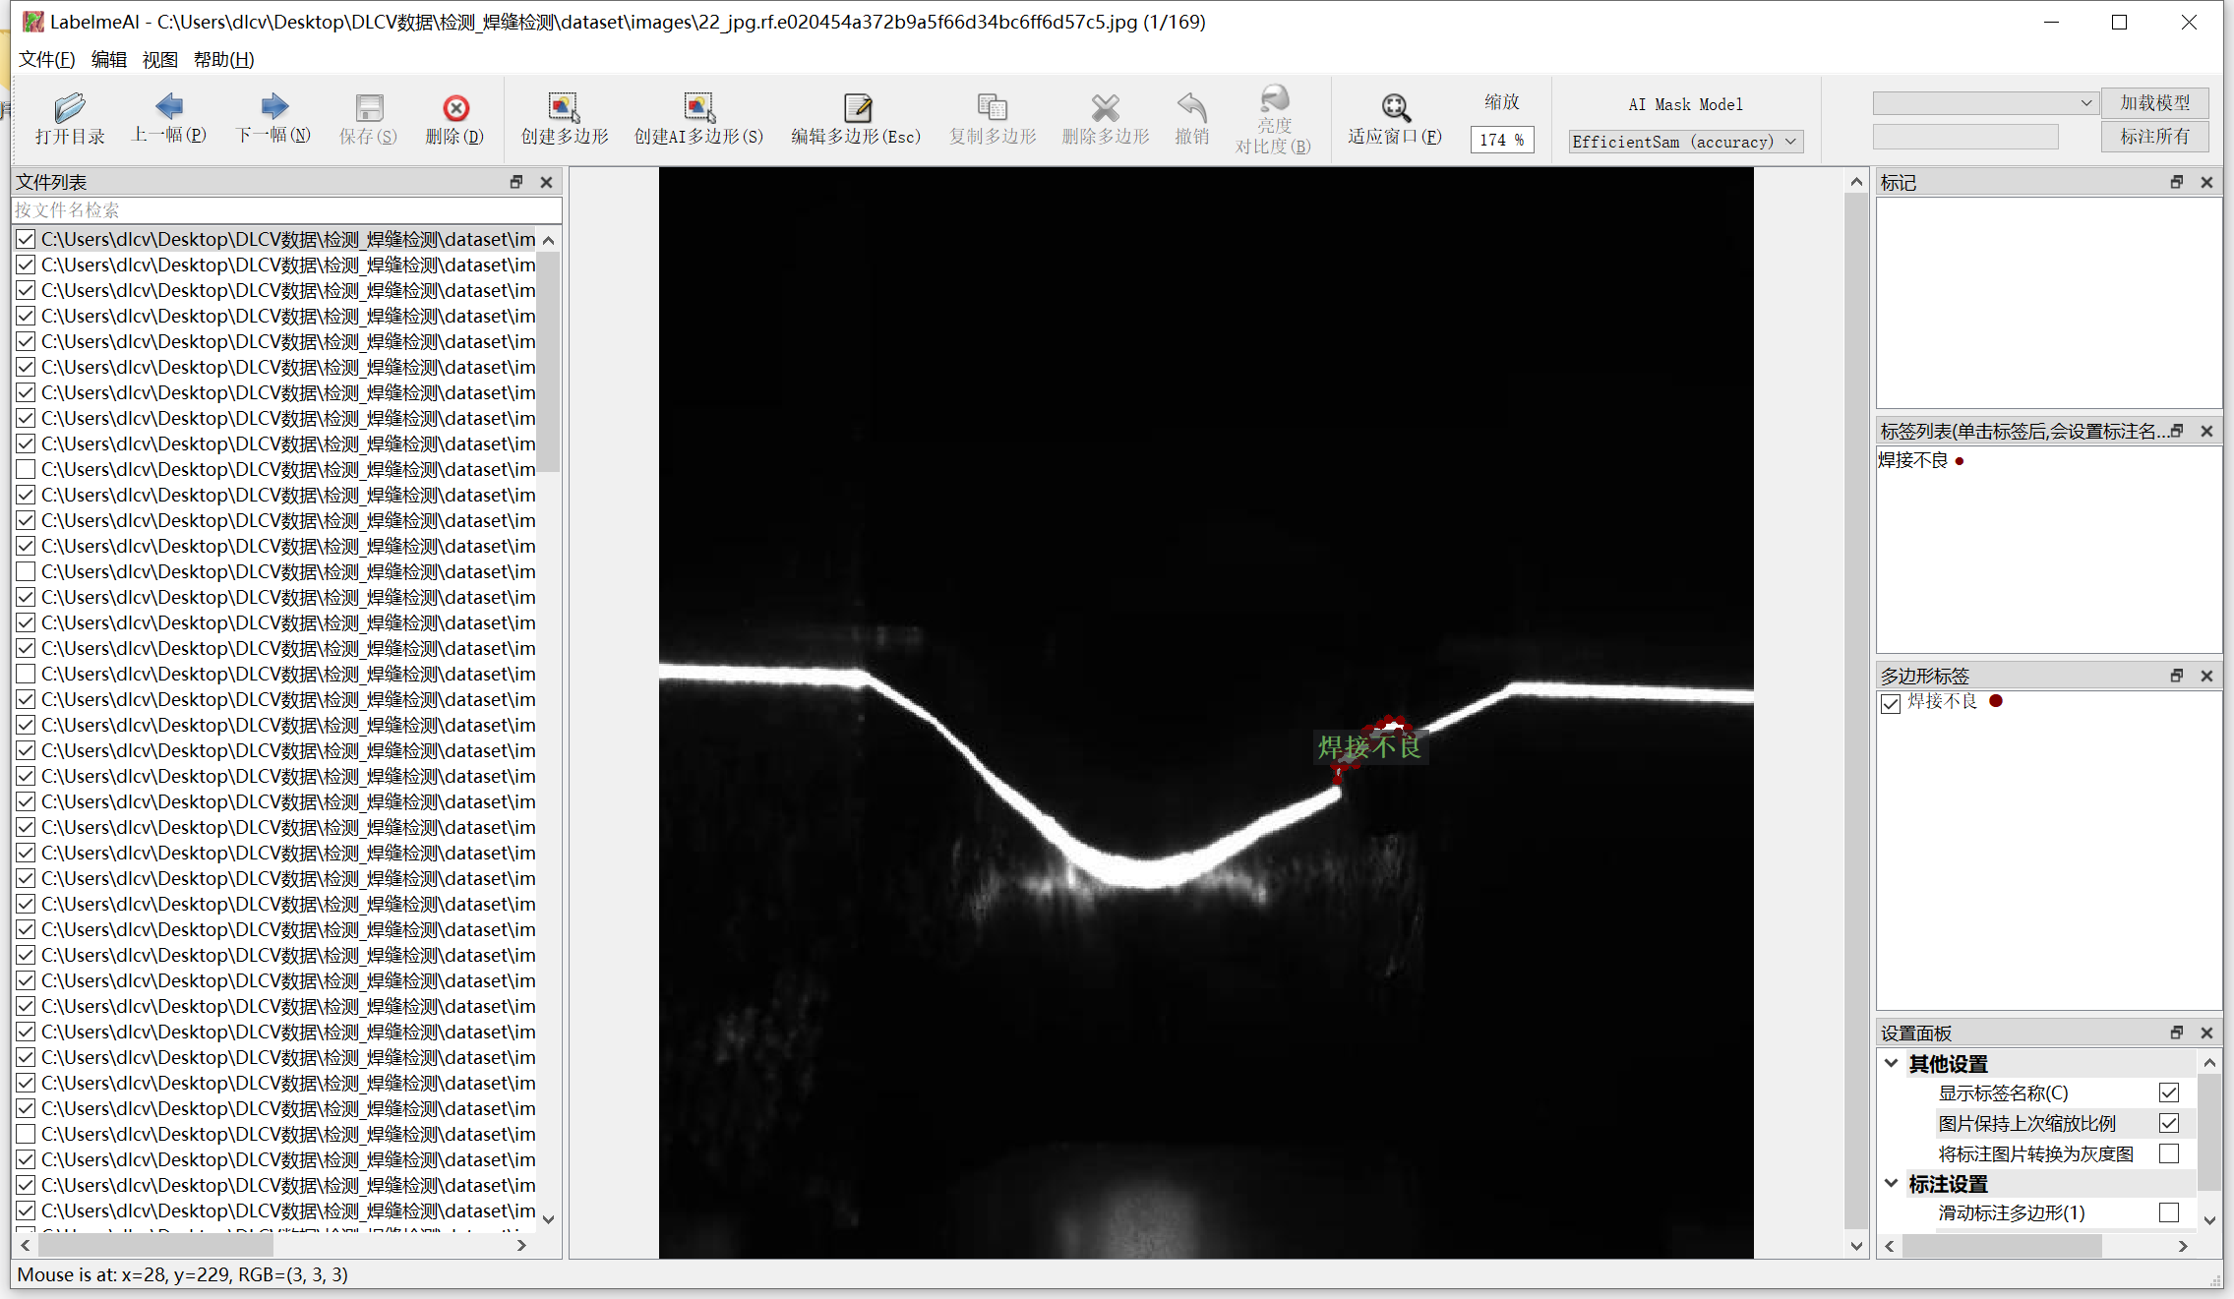
Task: Click settings panel scroll-down arrow
Action: coord(2209,1220)
